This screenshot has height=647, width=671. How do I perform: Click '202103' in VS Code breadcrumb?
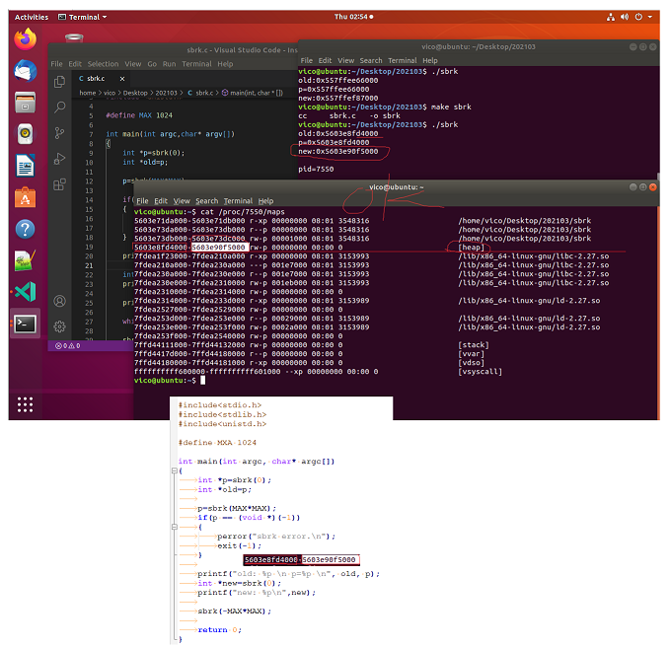166,93
